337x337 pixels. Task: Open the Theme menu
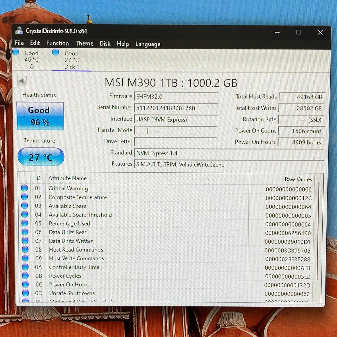[x=84, y=44]
